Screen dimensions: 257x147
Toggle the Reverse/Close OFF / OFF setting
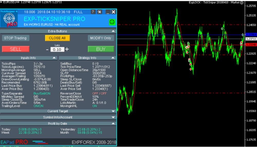pyautogui.click(x=99, y=93)
